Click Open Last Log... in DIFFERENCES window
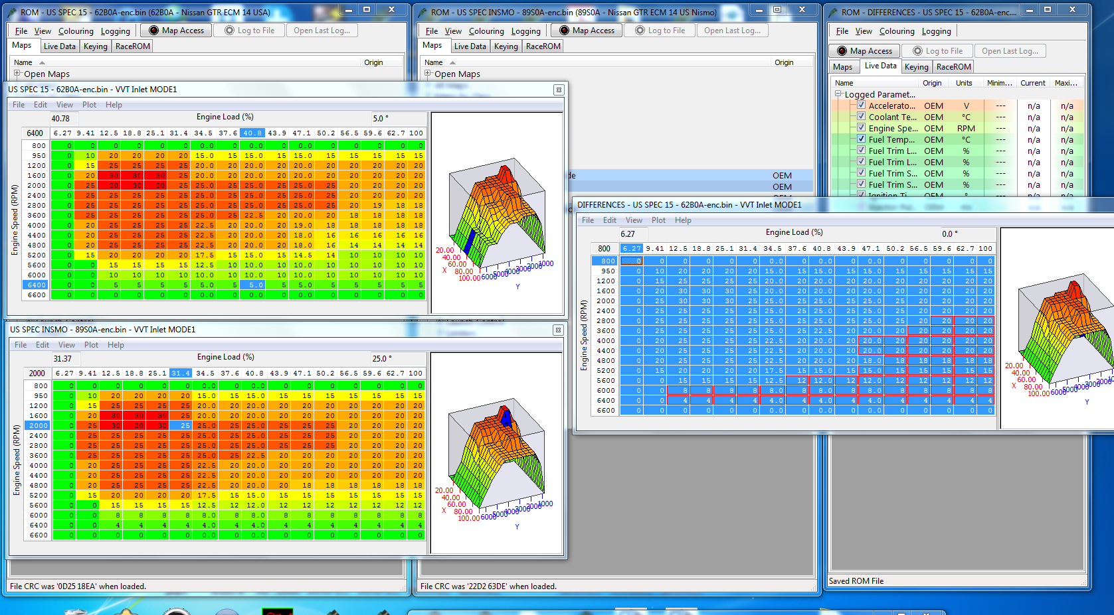Image resolution: width=1114 pixels, height=615 pixels. [1010, 51]
